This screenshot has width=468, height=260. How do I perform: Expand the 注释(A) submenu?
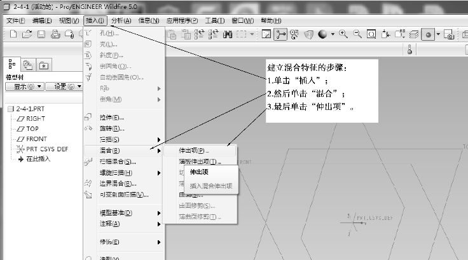[x=124, y=224]
